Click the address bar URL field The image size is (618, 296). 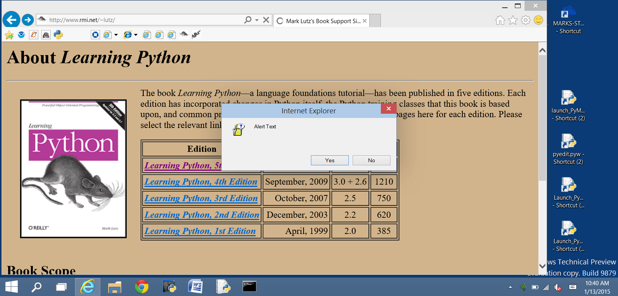coord(143,20)
